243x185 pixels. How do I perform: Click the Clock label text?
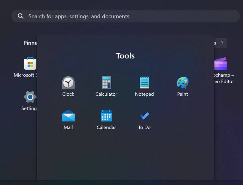(68, 94)
